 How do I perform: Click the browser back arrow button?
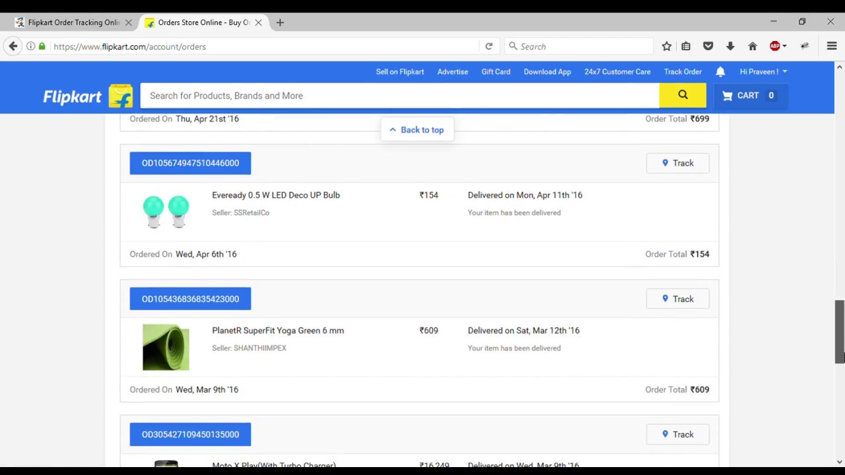[13, 46]
